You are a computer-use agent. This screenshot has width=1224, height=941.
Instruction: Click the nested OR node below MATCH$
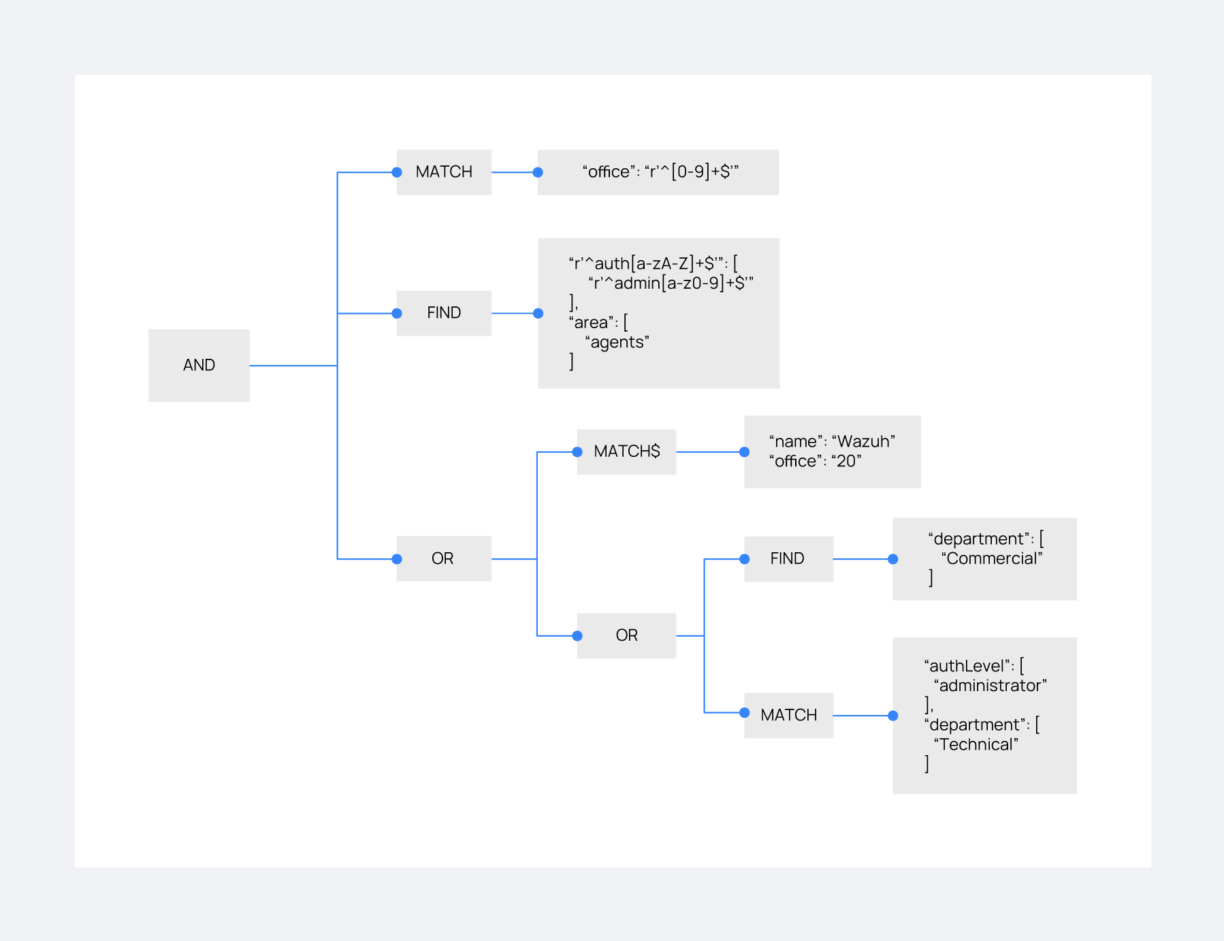point(626,635)
